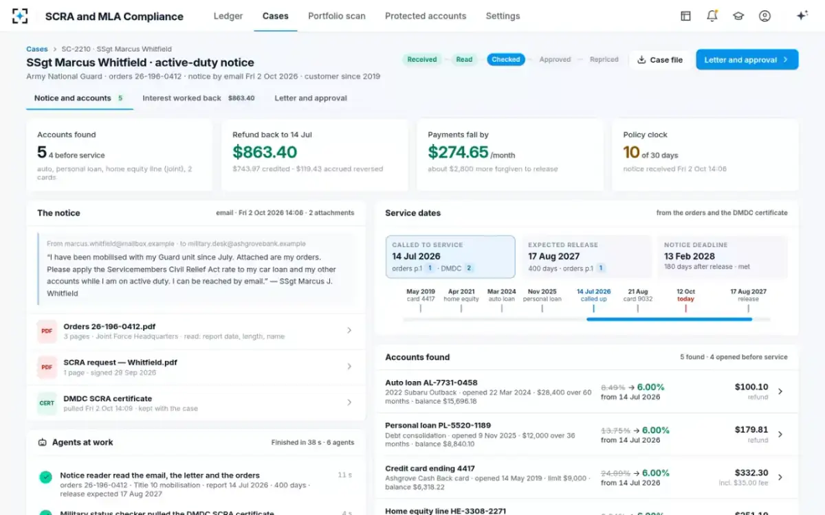Open the user profile icon
This screenshot has height=515, width=825.
click(764, 16)
